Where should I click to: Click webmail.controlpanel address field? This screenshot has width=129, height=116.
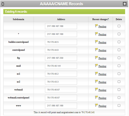(x=61, y=98)
